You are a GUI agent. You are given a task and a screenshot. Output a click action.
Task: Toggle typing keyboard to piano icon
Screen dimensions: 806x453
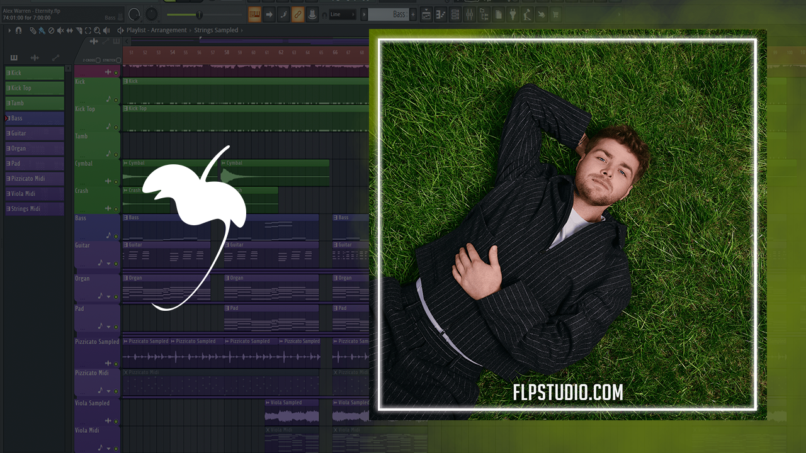click(x=254, y=14)
